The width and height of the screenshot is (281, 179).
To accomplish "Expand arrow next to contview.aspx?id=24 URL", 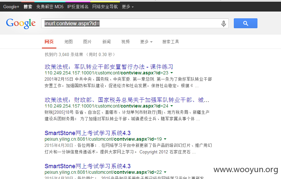I will (172, 106).
